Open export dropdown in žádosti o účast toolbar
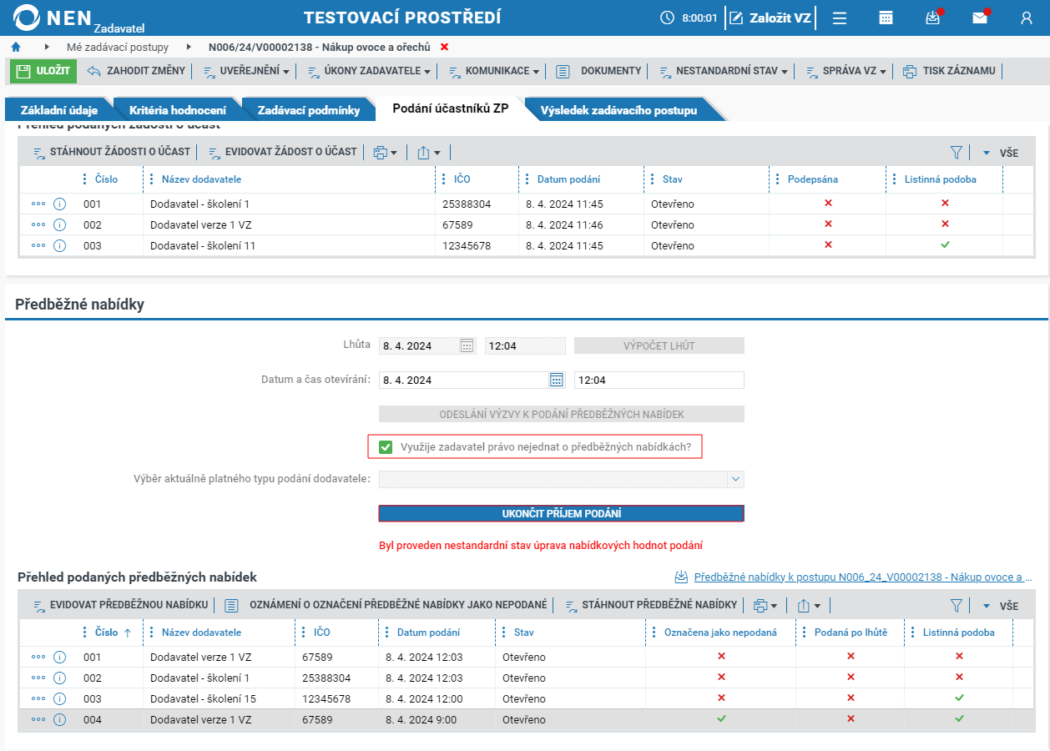 [428, 153]
